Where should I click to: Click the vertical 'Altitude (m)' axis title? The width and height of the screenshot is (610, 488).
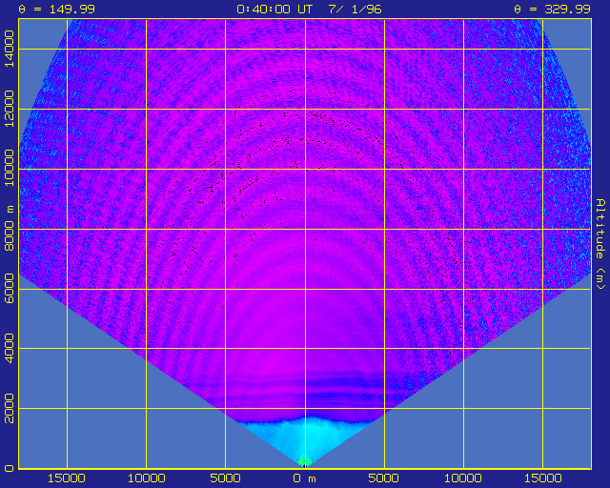tap(600, 244)
